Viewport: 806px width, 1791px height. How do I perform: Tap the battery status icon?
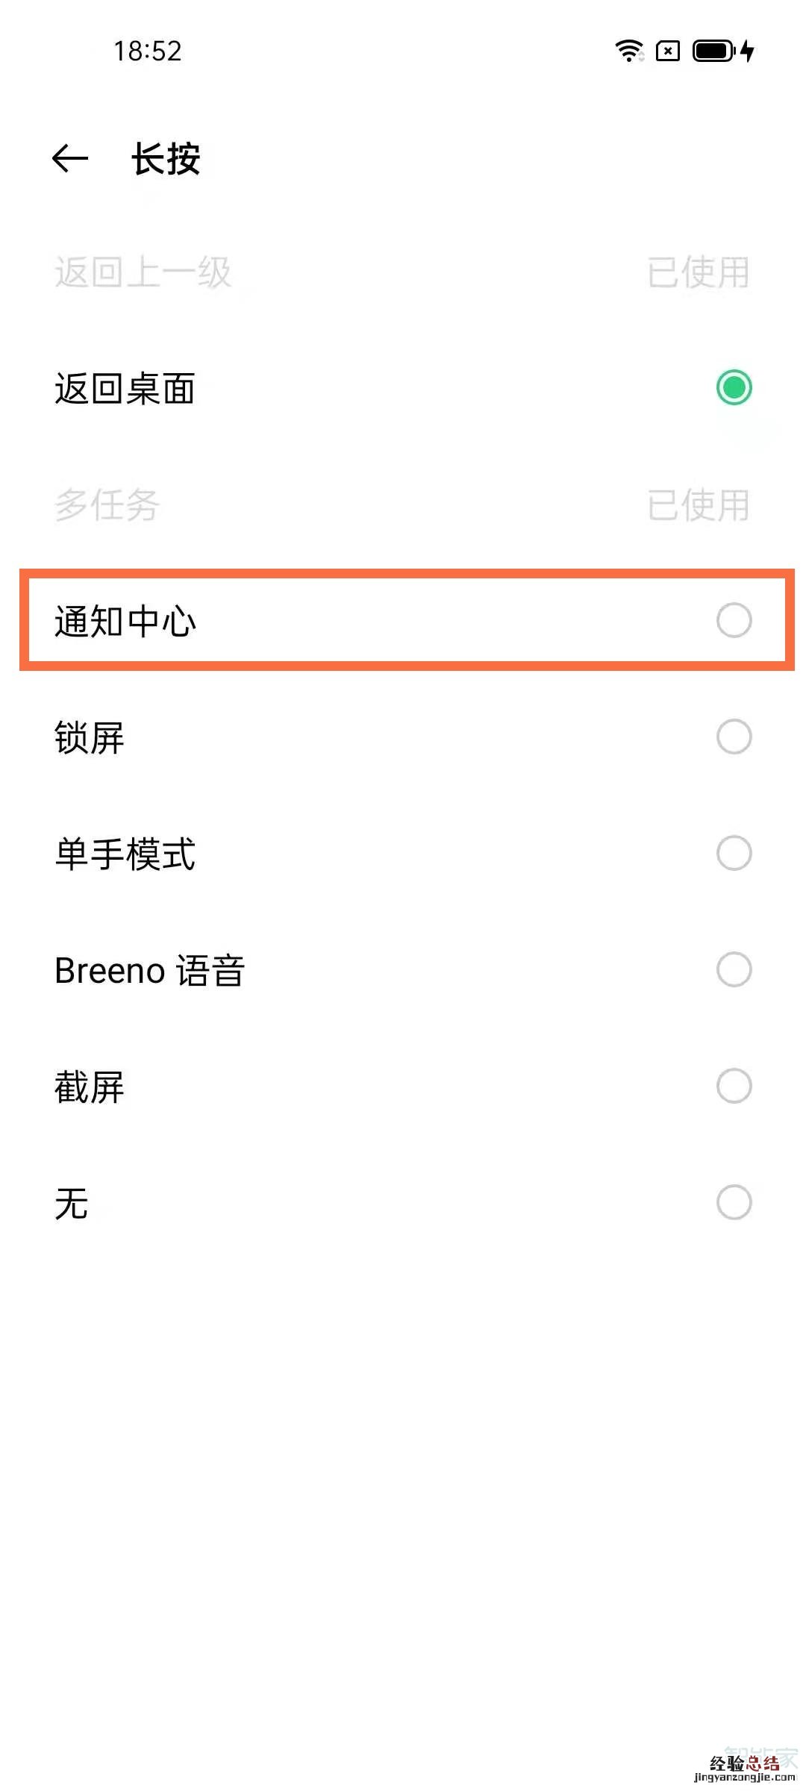click(x=713, y=51)
